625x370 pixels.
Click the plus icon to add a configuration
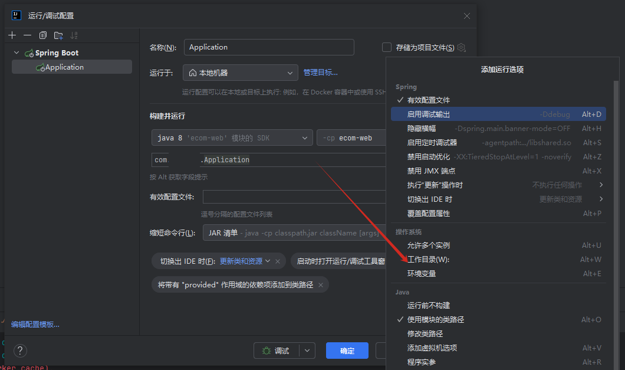pos(12,35)
